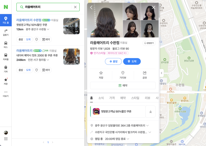
Task: Open the 첫방문고객님 50%할인 쿠폰 banner
Action: 118,111
